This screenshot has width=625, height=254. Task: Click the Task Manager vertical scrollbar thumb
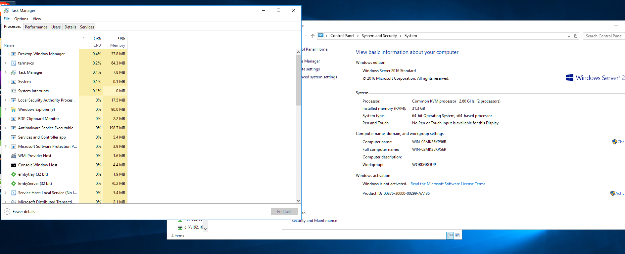(298, 80)
